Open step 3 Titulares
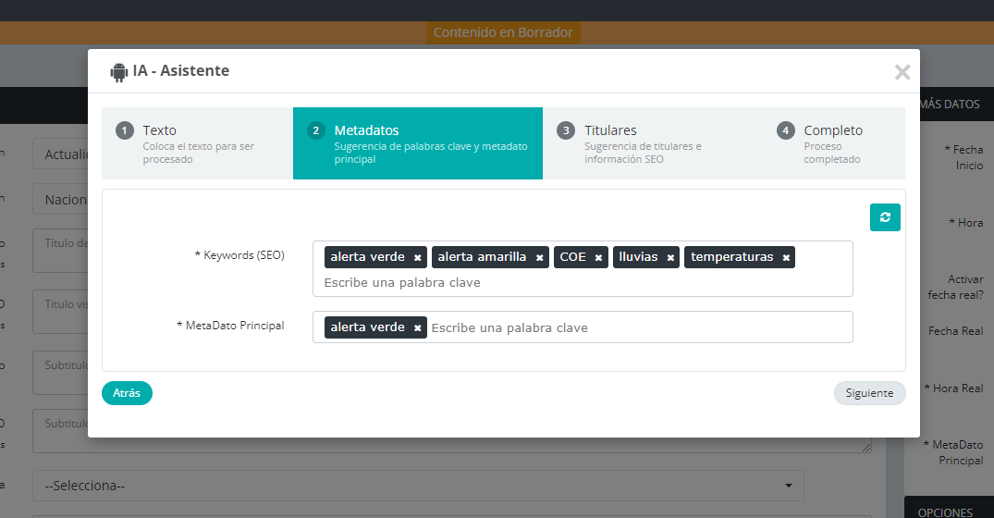 point(638,143)
